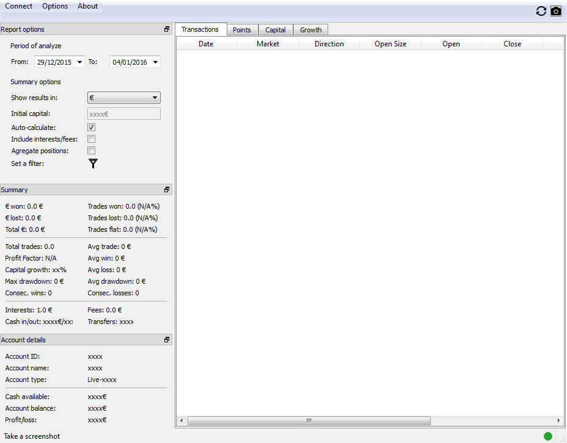
Task: Open the Connect menu
Action: pyautogui.click(x=18, y=6)
